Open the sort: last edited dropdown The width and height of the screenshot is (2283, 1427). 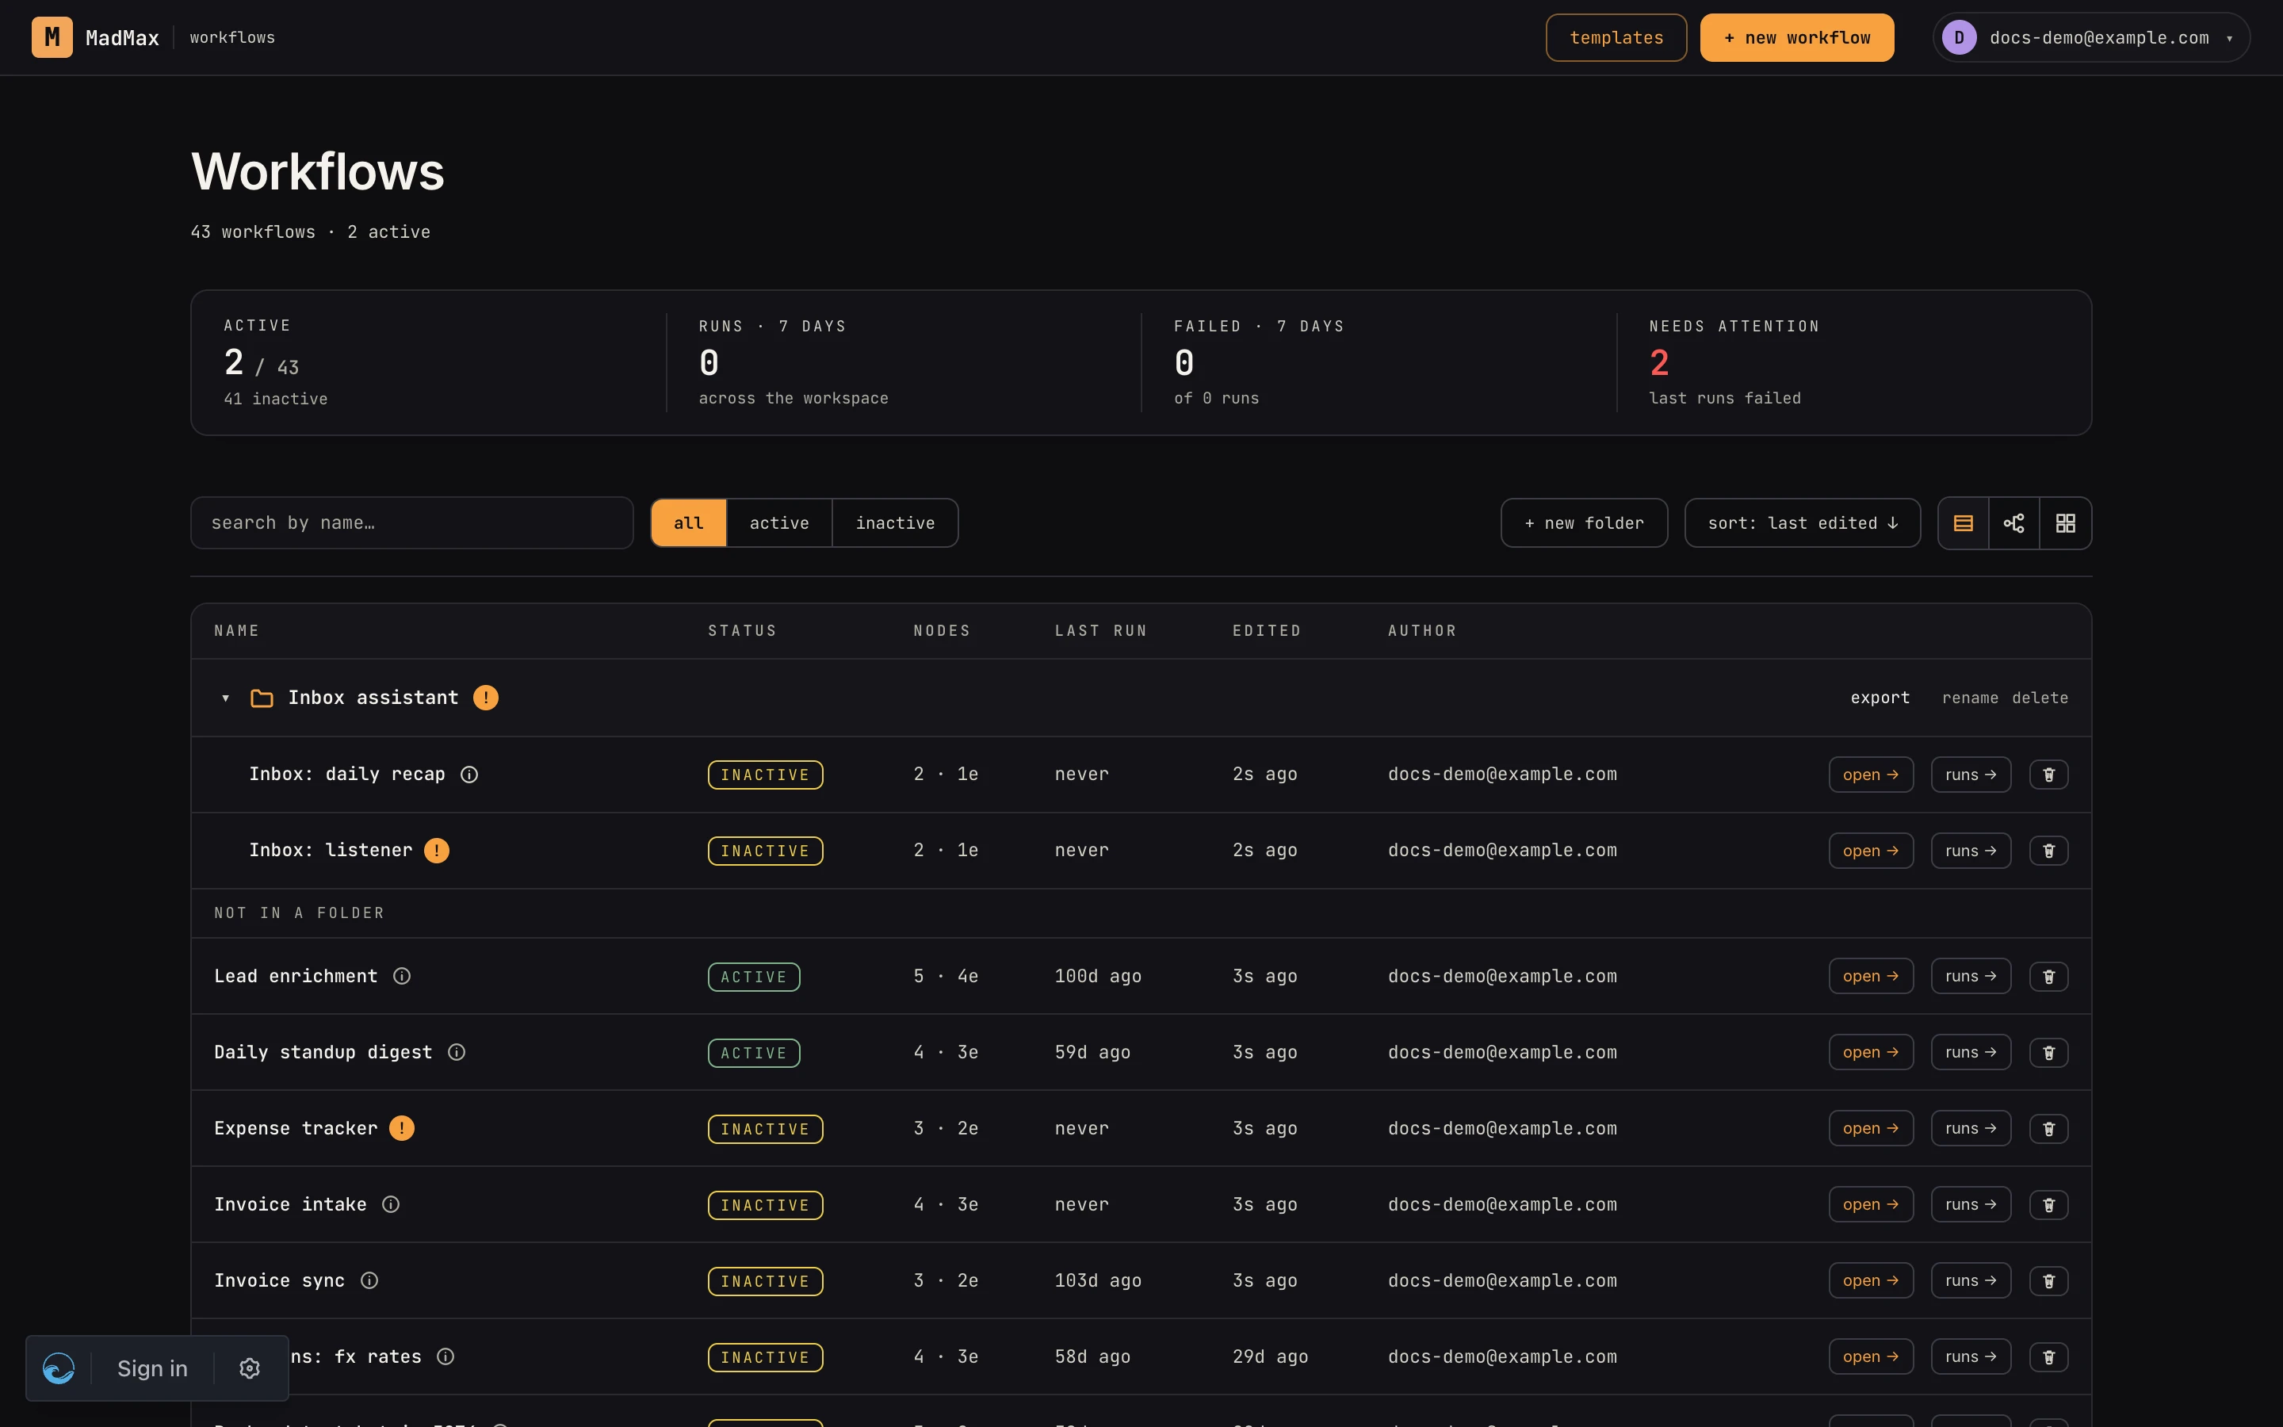(1802, 523)
